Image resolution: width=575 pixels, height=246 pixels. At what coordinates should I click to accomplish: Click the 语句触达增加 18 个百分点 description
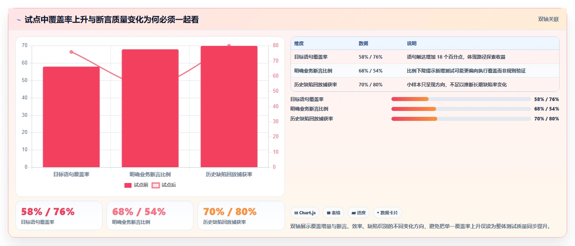[456, 57]
